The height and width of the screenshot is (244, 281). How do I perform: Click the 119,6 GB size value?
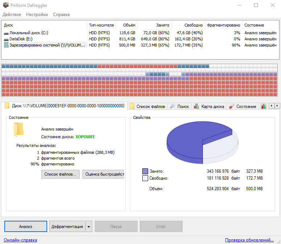127,33
